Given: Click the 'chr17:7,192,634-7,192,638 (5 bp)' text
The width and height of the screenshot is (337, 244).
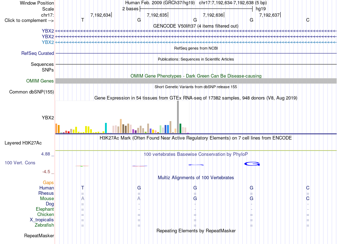Looking at the screenshot, I should click(x=233, y=3).
